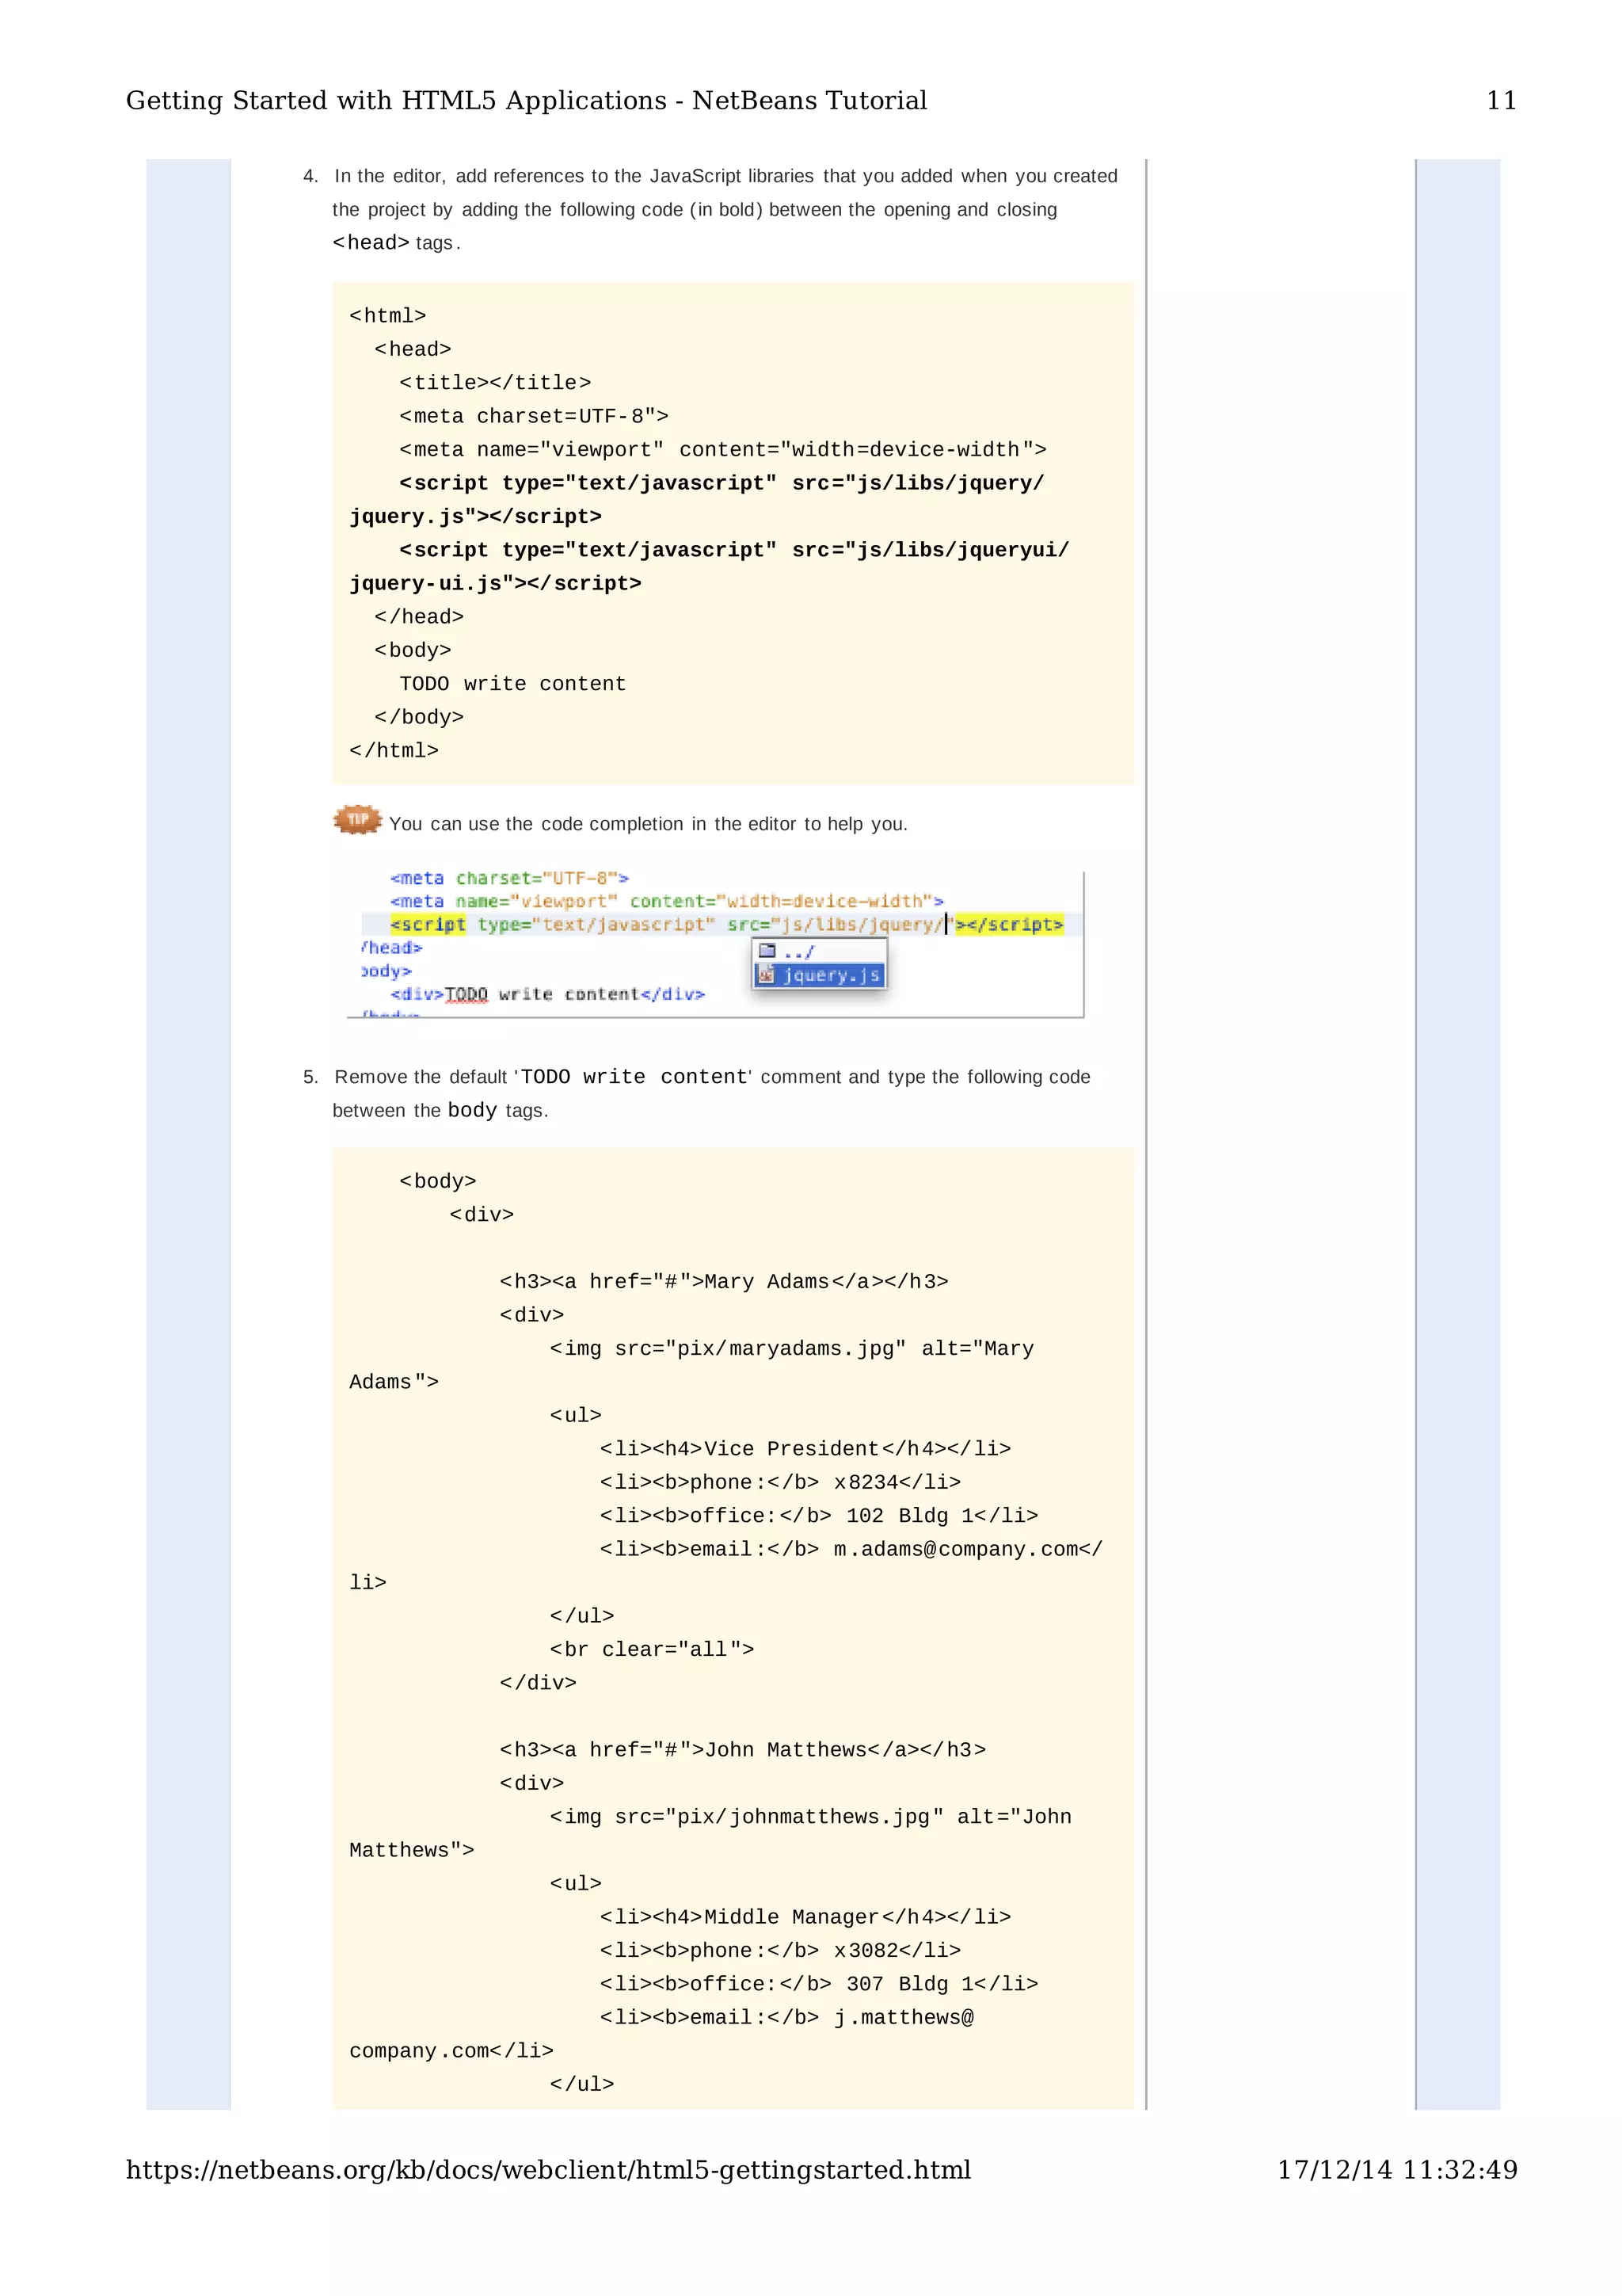
Task: Click inline 'TODO write content' code in step 5
Action: coord(634,1077)
